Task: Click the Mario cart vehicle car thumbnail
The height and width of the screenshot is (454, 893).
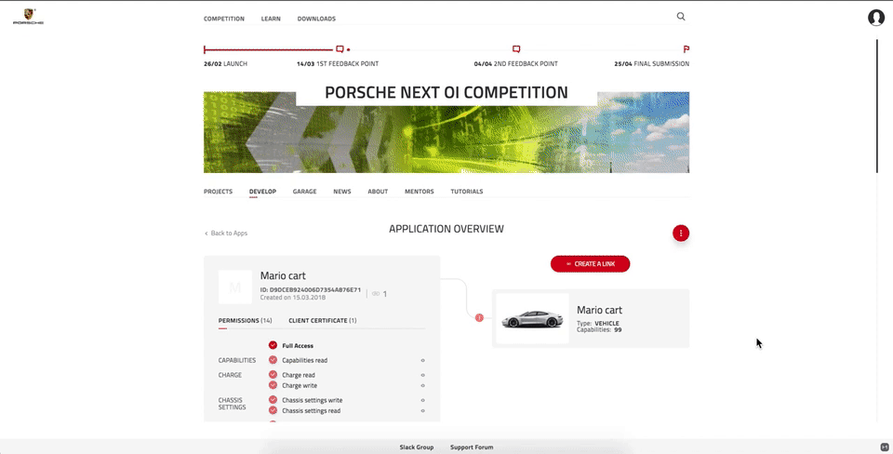Action: [x=532, y=318]
